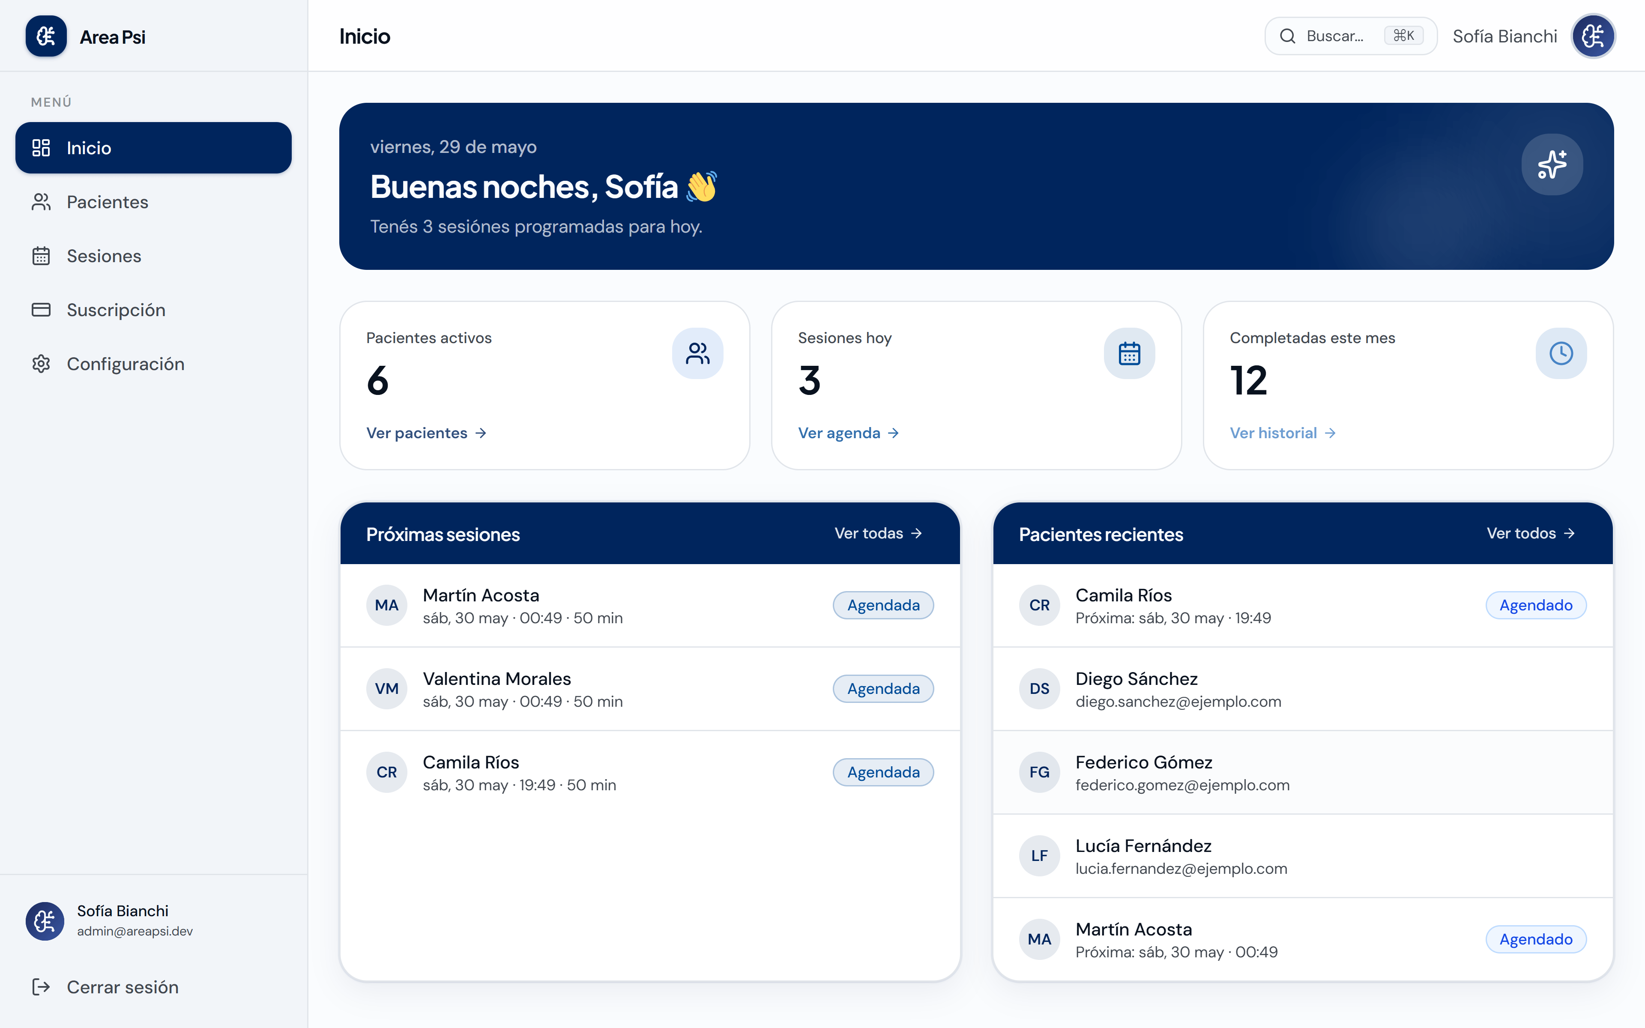
Task: Follow the Ver historial link
Action: click(1283, 433)
